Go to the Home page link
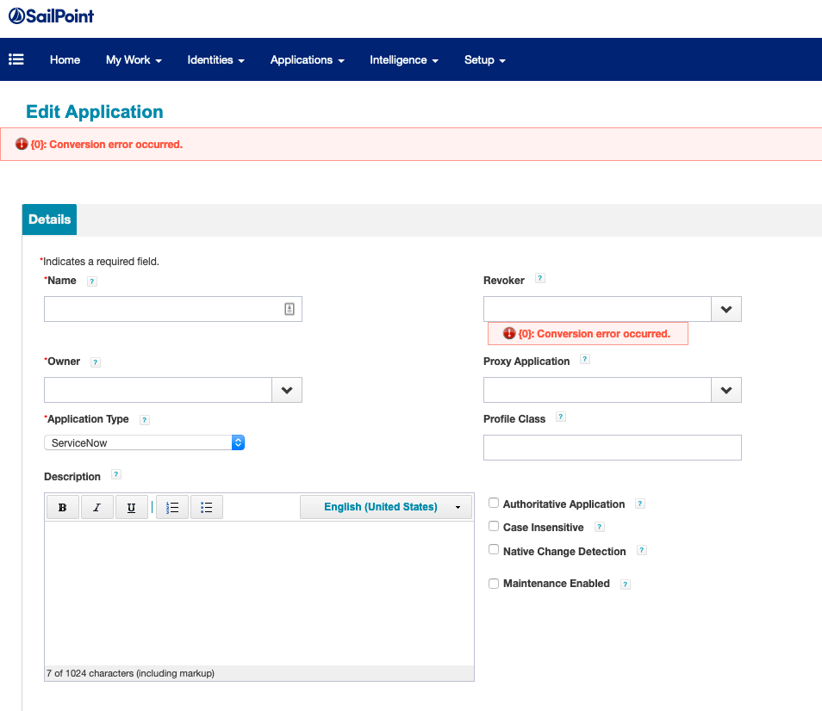 click(x=65, y=59)
